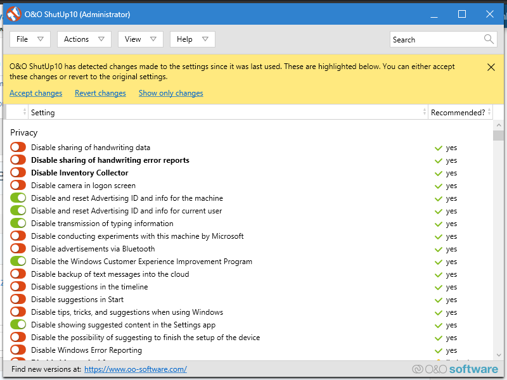Open the File dropdown menu
This screenshot has width=507, height=380.
(30, 39)
